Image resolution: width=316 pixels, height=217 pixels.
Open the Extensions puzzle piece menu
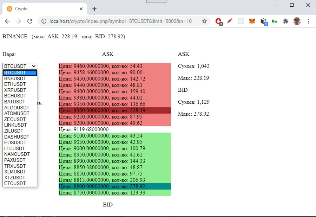pyautogui.click(x=285, y=21)
